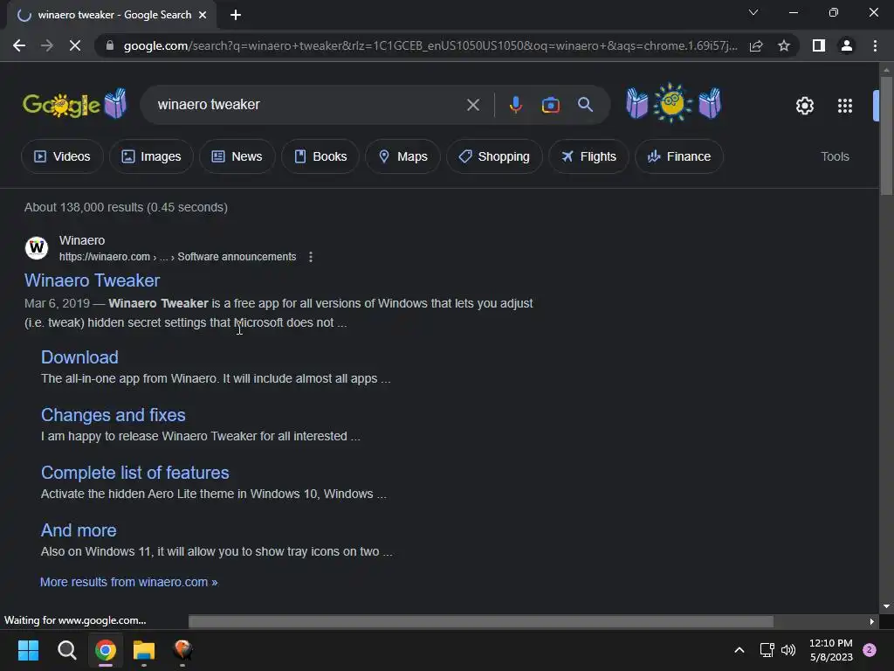The image size is (894, 671).
Task: Submit search with the magnifier icon
Action: tap(585, 105)
